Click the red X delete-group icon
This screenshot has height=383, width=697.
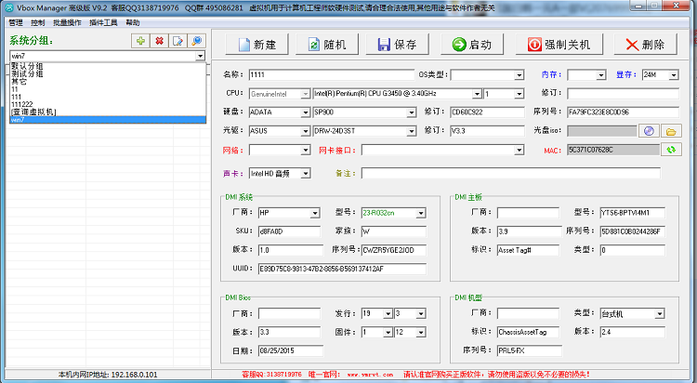(159, 41)
